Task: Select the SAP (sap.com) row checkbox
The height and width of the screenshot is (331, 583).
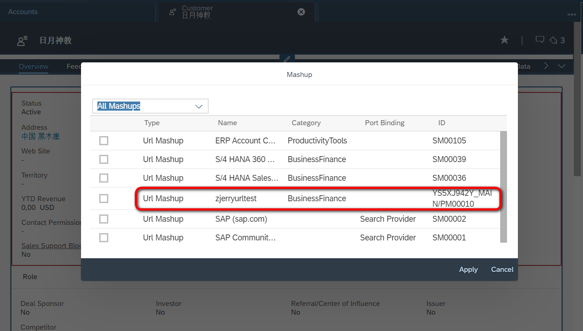Action: tap(104, 219)
